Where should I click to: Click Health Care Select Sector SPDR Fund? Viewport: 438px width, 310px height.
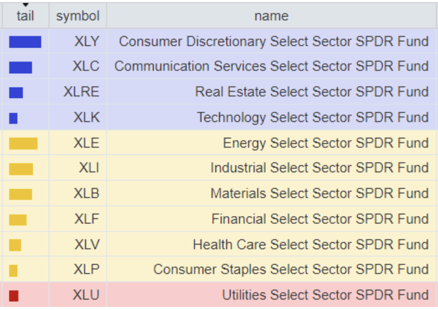tap(311, 244)
